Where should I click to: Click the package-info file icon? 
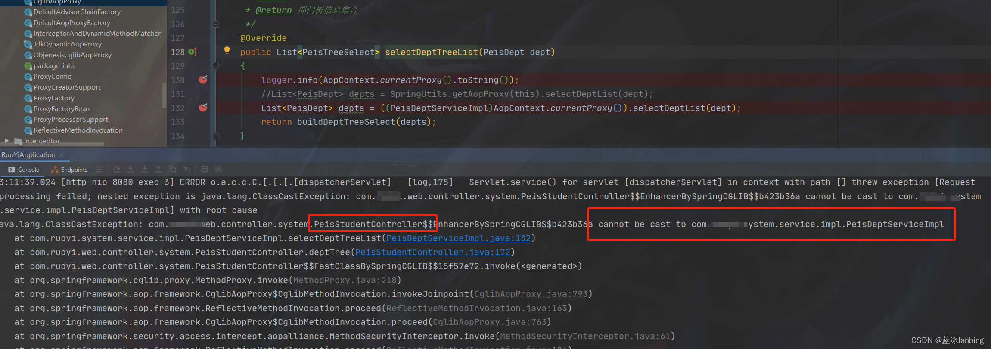(28, 66)
